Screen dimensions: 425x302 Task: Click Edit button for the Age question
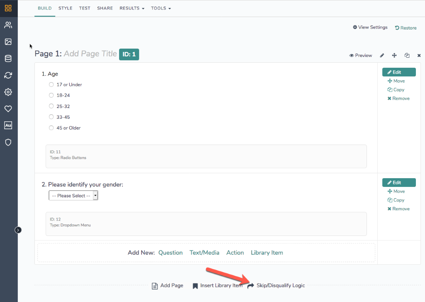(x=398, y=72)
